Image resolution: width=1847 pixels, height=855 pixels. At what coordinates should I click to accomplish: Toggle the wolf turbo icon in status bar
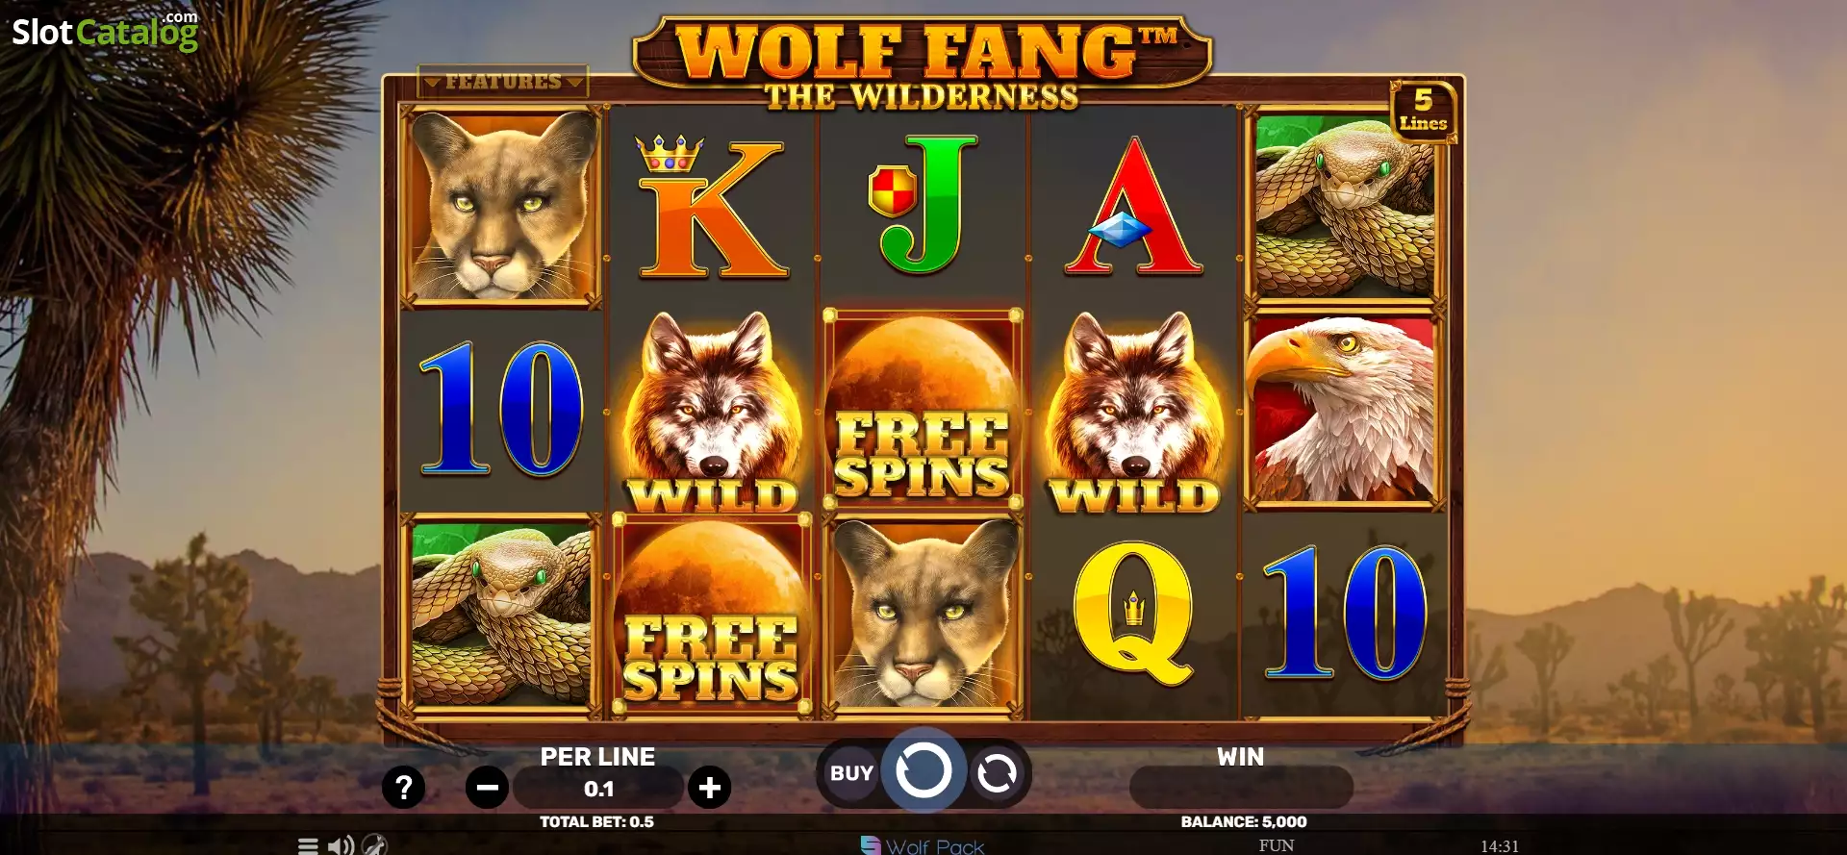(375, 845)
